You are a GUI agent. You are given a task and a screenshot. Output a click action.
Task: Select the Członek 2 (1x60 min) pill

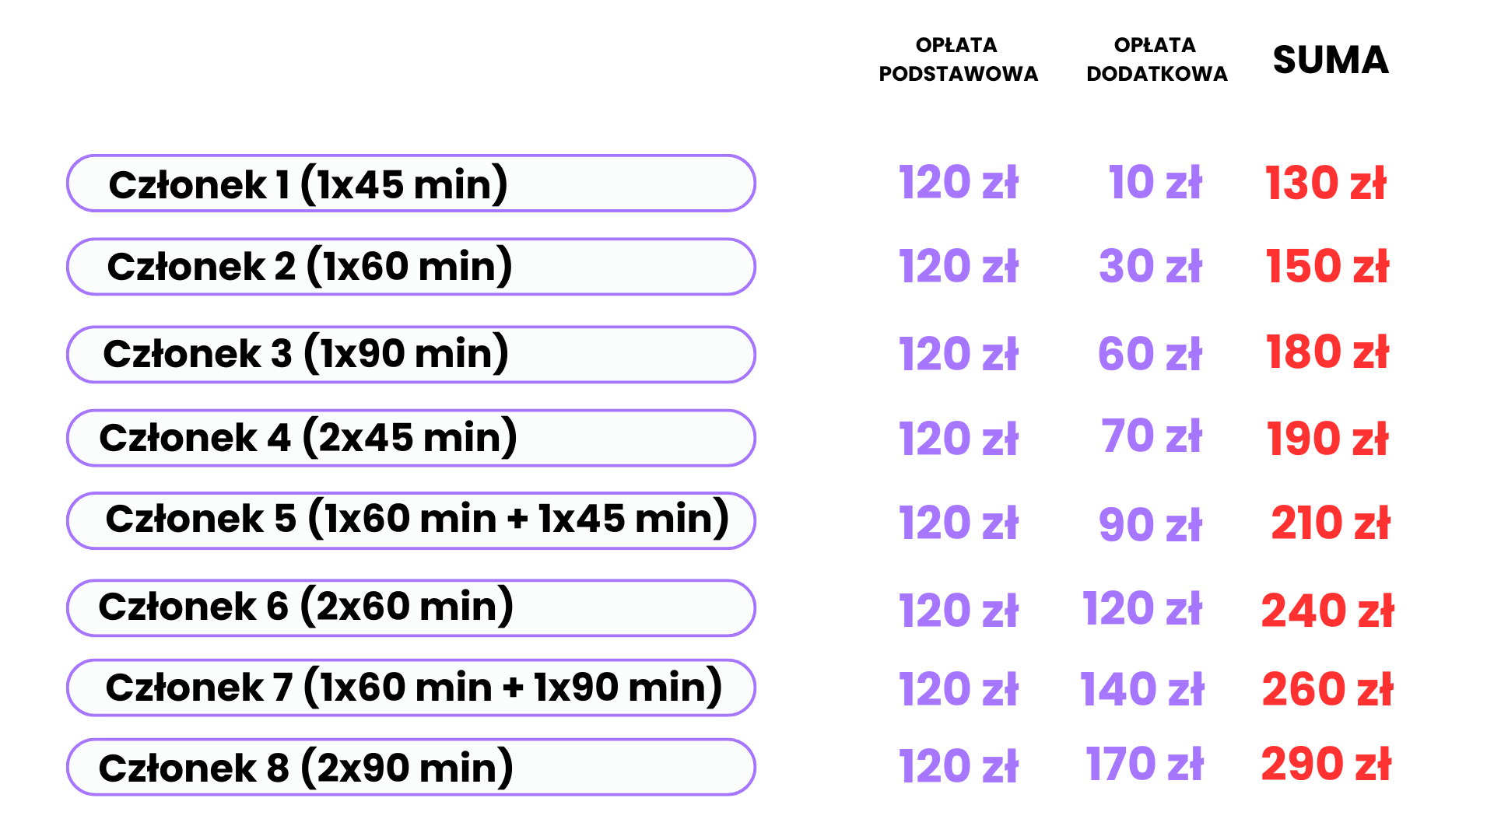click(x=411, y=267)
